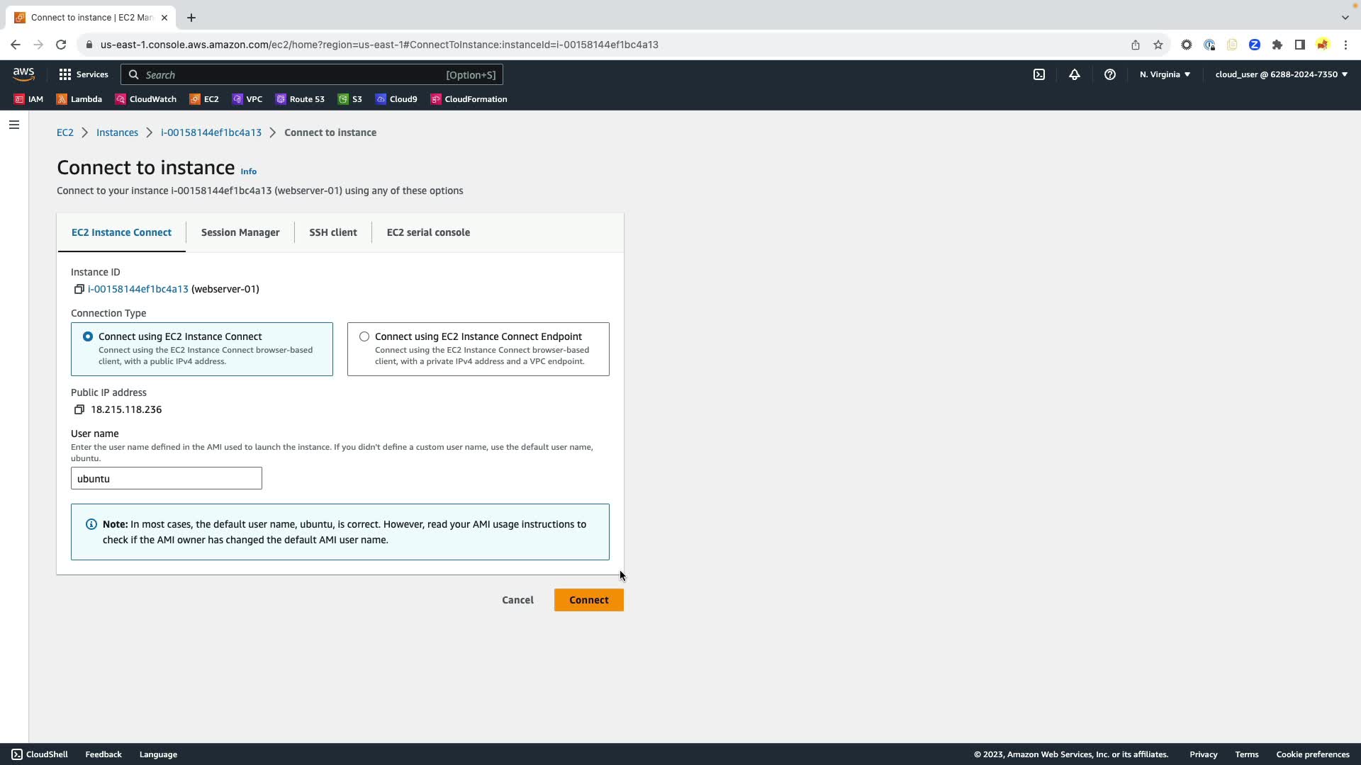The width and height of the screenshot is (1361, 765).
Task: Open the Services grid menu
Action: (83, 74)
